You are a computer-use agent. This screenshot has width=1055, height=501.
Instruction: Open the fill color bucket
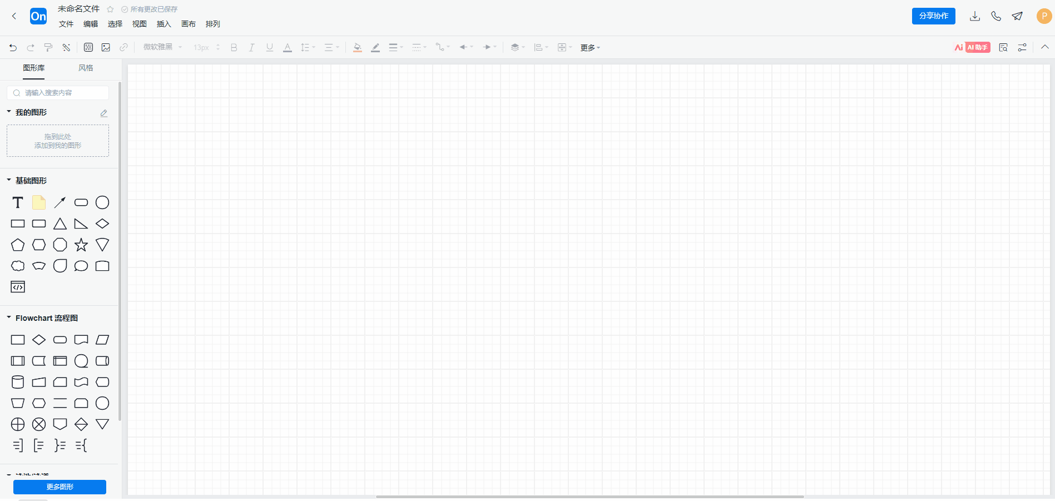click(358, 48)
